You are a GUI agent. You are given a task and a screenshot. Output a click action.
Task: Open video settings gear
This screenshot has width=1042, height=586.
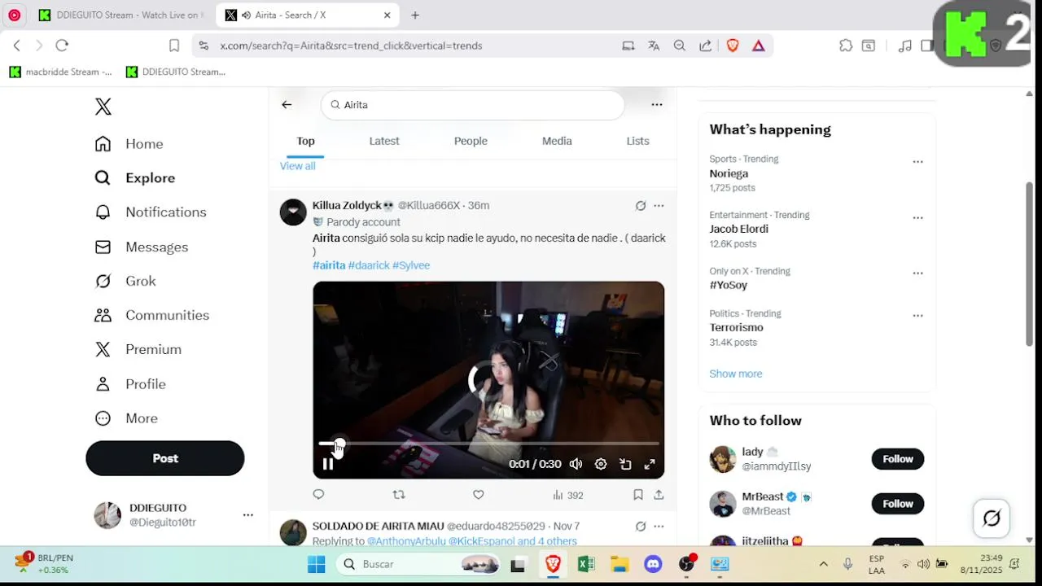(601, 464)
